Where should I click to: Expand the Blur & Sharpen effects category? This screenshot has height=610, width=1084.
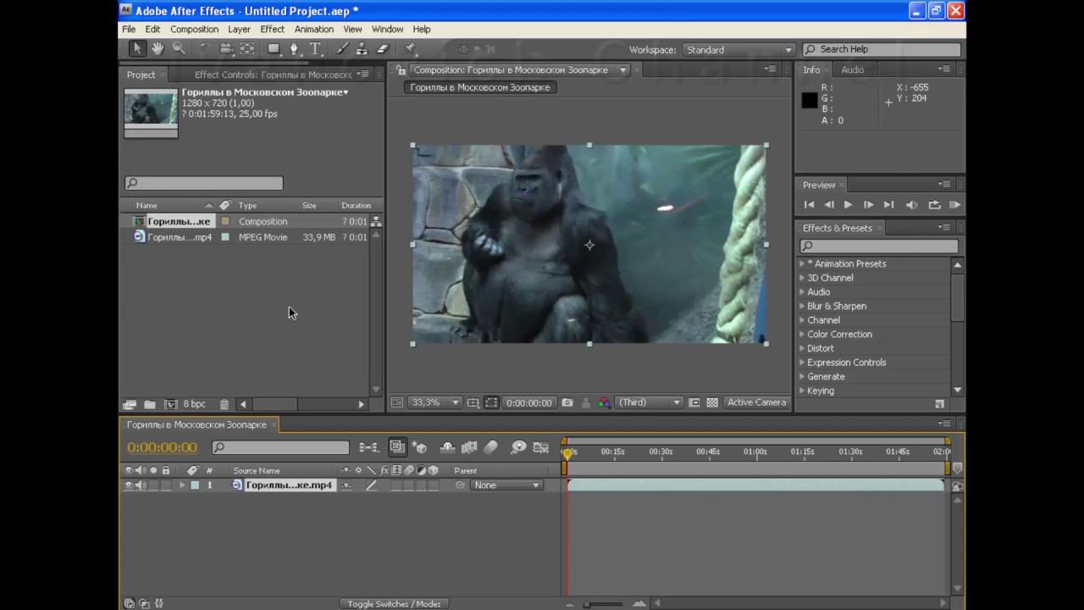tap(802, 306)
